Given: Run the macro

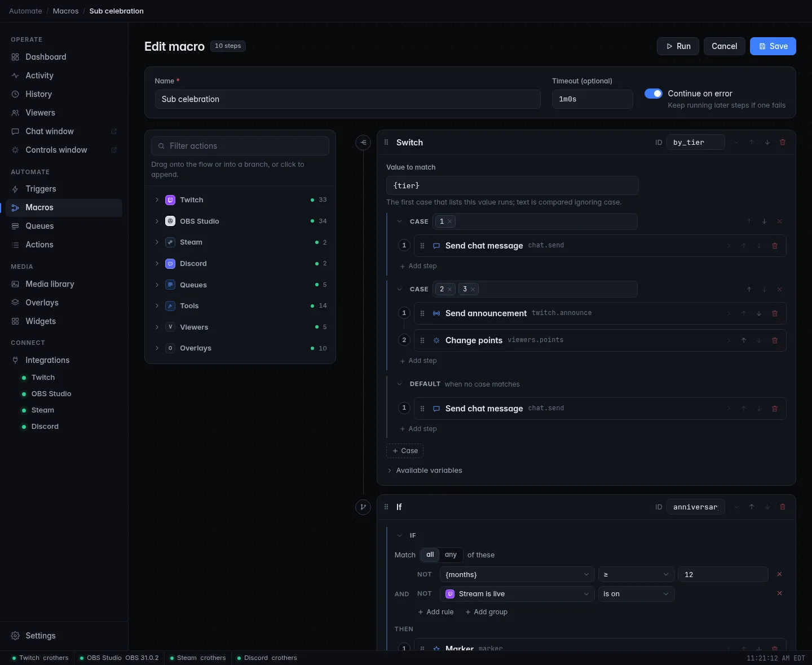Looking at the screenshot, I should (678, 46).
